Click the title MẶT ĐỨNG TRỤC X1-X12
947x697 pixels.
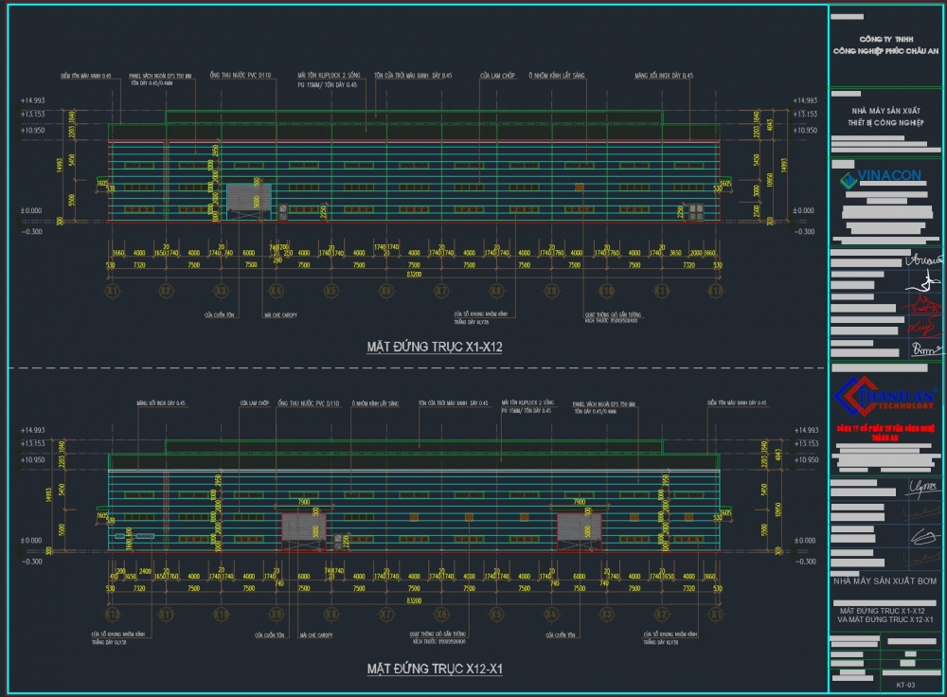click(x=434, y=348)
